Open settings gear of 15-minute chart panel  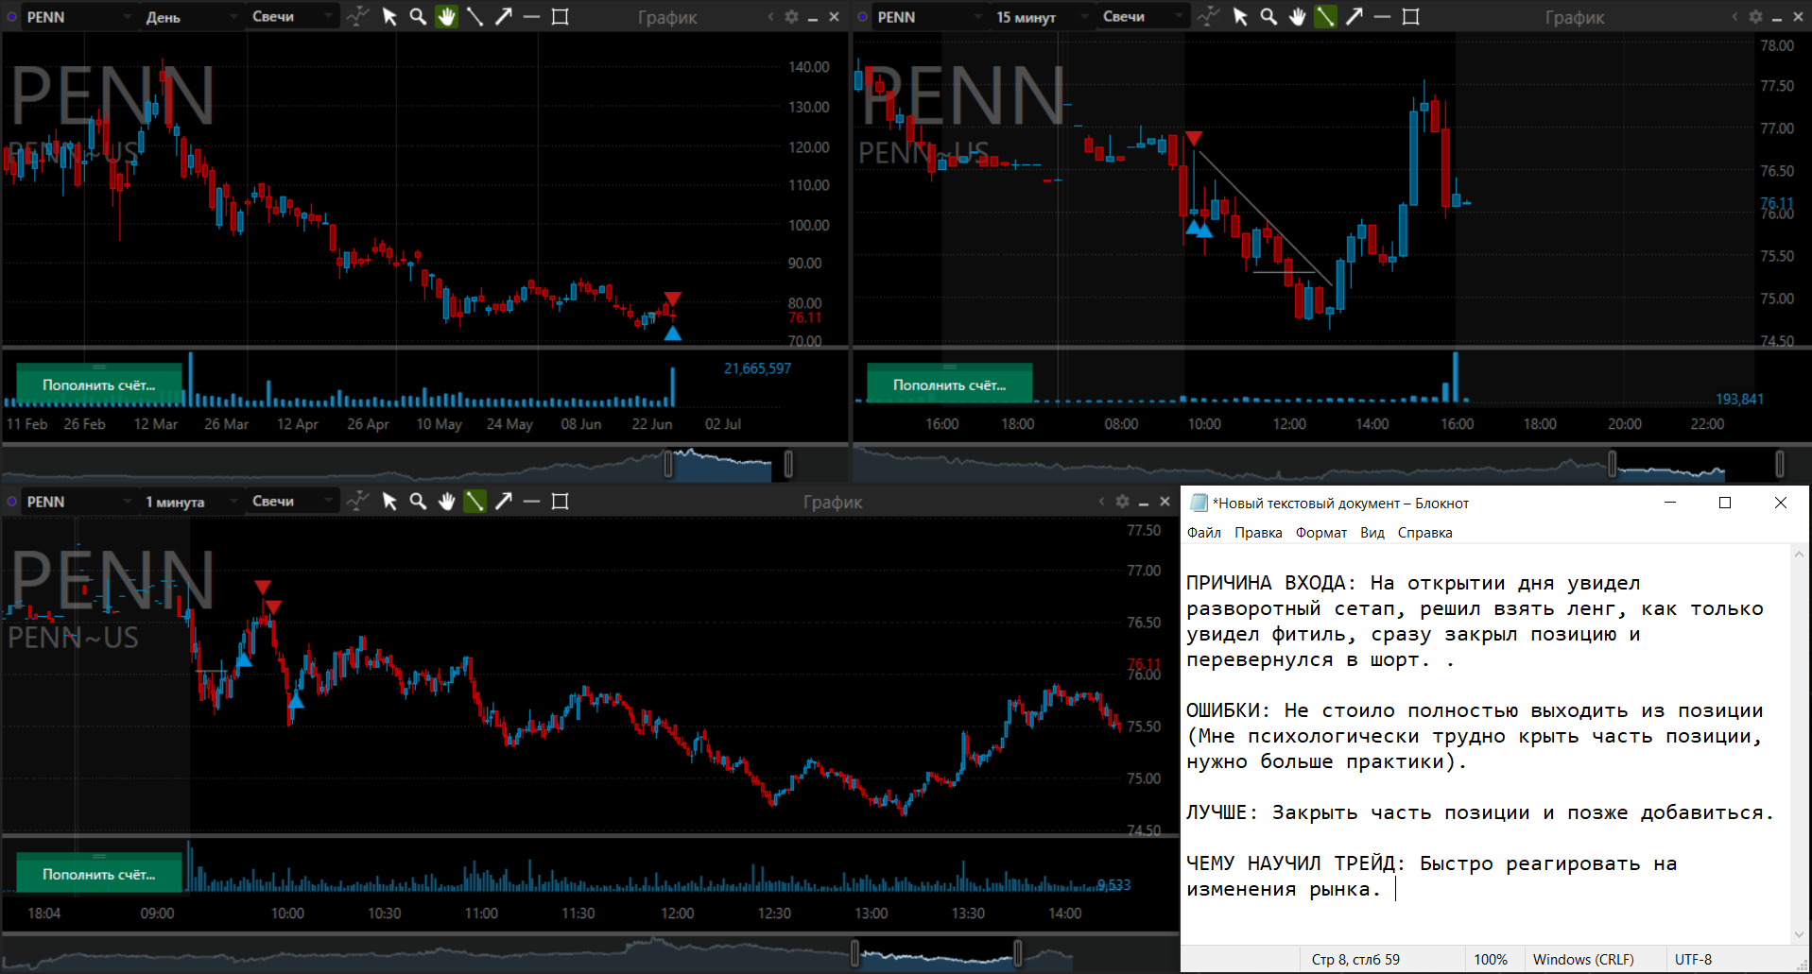pos(1756,17)
